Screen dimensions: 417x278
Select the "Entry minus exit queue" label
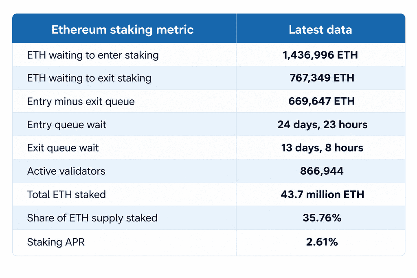click(x=81, y=101)
